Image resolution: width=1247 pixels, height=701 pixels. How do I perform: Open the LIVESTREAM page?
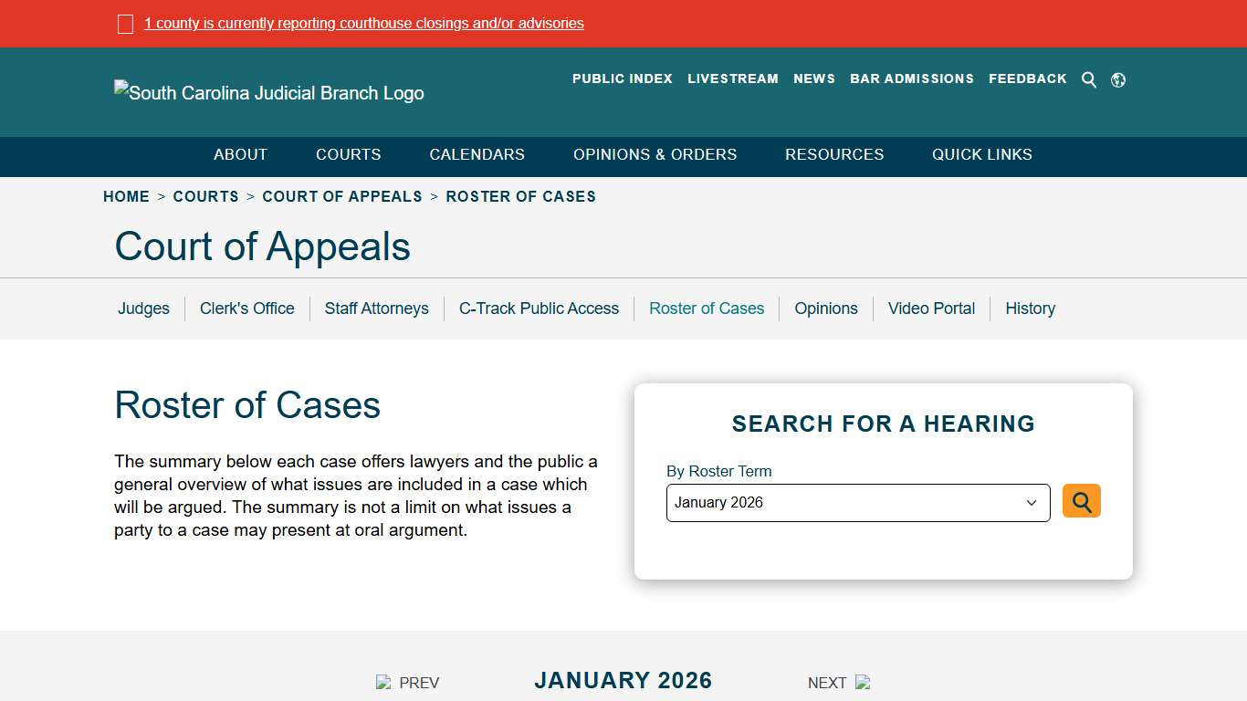click(x=733, y=78)
